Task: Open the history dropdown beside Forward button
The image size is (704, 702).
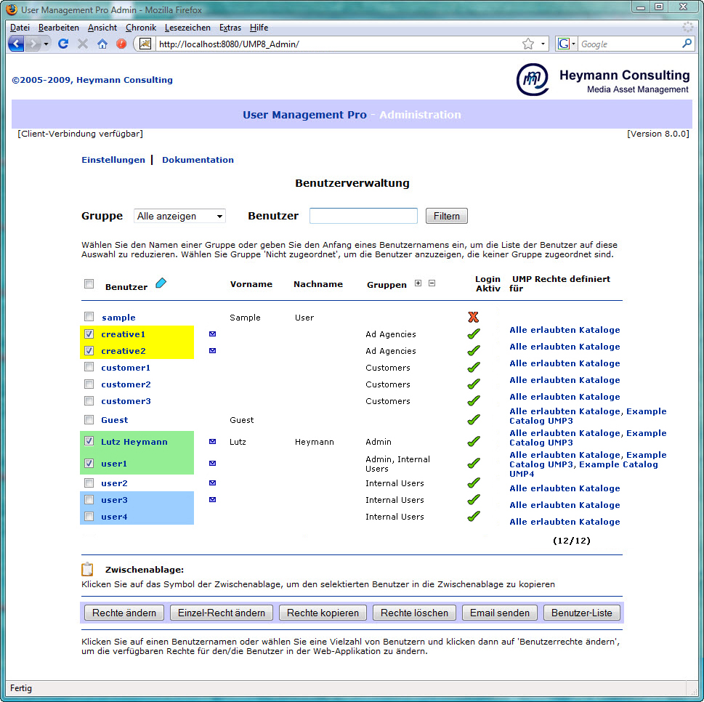Action: (46, 44)
